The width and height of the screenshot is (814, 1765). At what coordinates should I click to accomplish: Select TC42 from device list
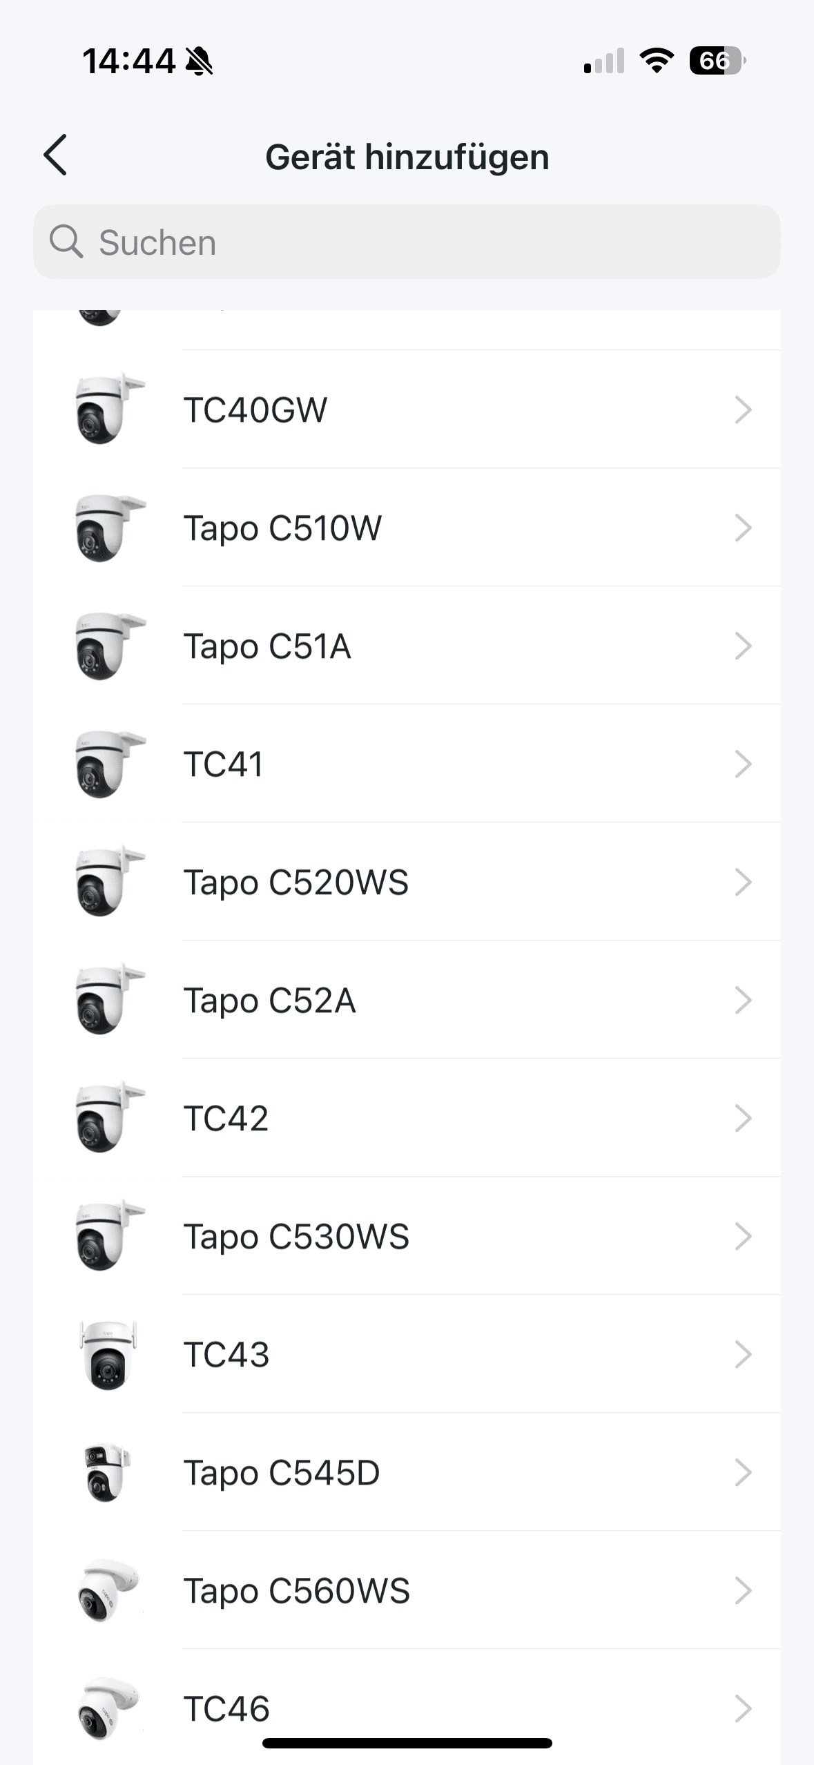point(226,1119)
